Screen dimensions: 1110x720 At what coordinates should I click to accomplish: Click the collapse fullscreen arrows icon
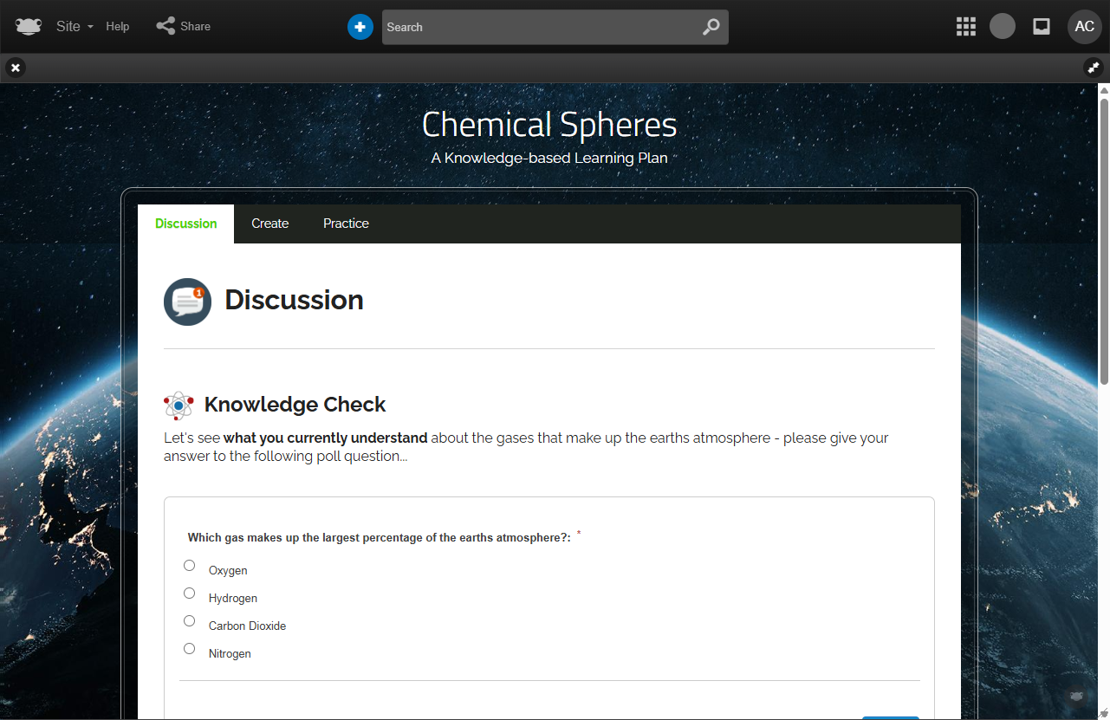(x=1094, y=67)
